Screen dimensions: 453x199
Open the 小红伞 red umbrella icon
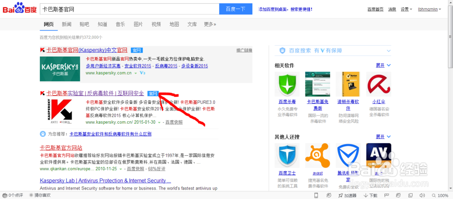tap(379, 84)
